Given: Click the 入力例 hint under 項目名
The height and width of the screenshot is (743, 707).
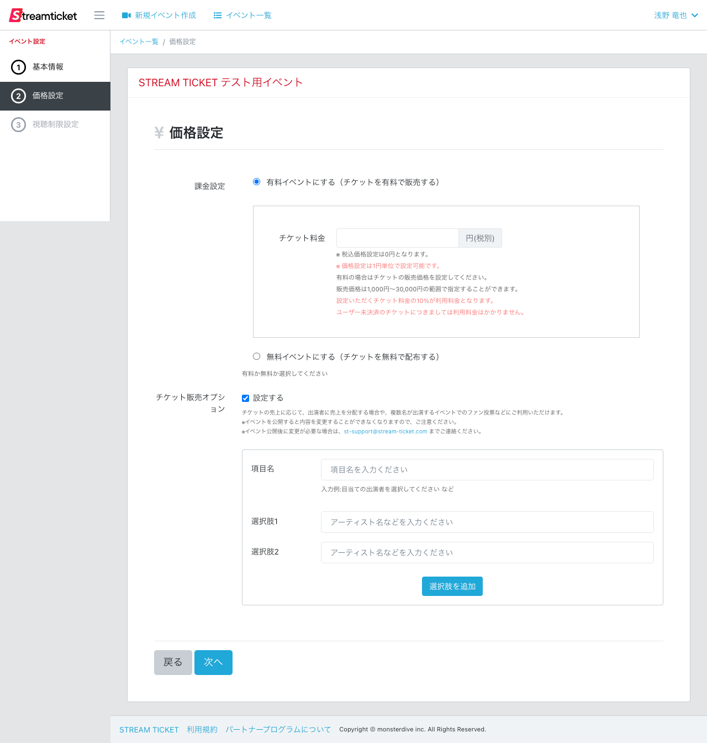Looking at the screenshot, I should [387, 489].
